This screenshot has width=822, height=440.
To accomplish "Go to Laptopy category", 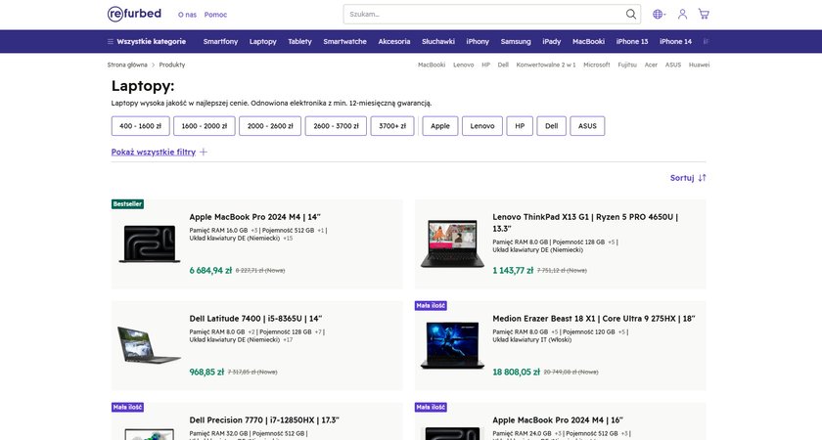I will click(262, 41).
